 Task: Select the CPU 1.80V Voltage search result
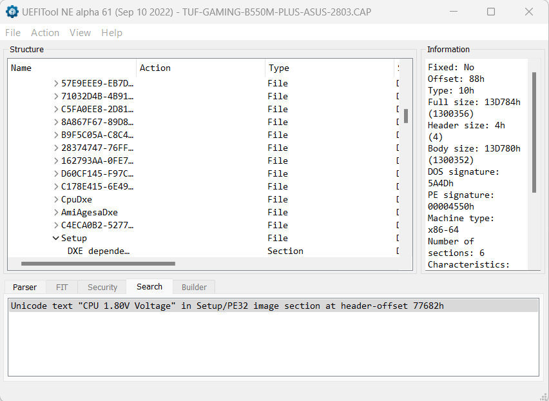(273, 306)
